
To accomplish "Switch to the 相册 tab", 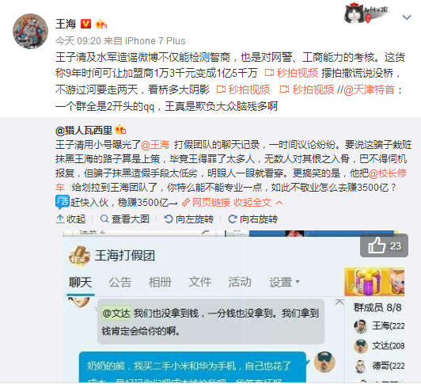I will pyautogui.click(x=160, y=283).
